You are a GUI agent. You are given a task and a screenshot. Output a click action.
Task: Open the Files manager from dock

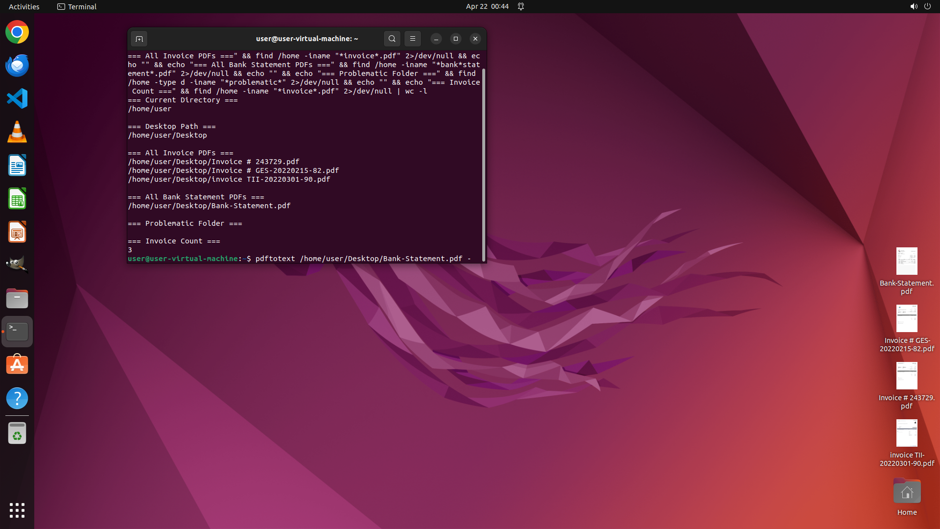(x=17, y=298)
